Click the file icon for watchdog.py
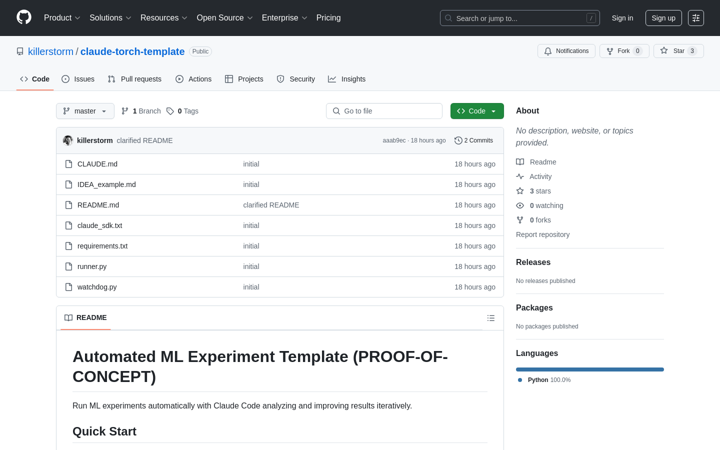 coord(69,287)
